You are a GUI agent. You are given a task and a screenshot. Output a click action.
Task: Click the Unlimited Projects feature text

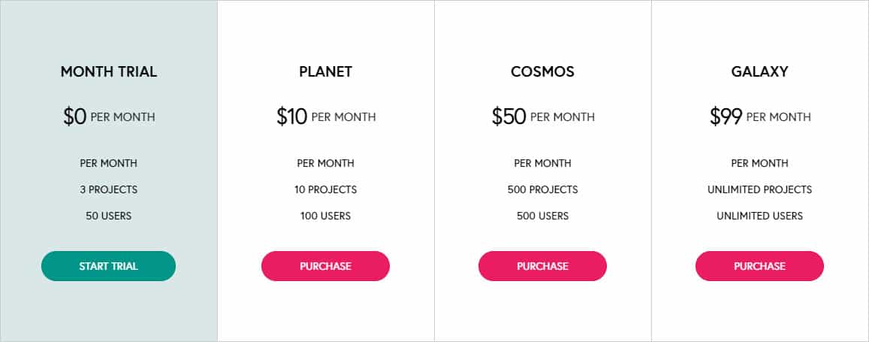[759, 189]
